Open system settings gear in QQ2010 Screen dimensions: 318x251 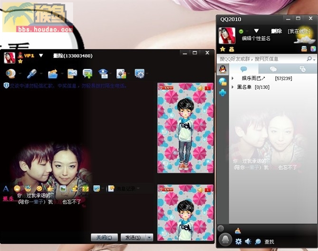(238, 242)
